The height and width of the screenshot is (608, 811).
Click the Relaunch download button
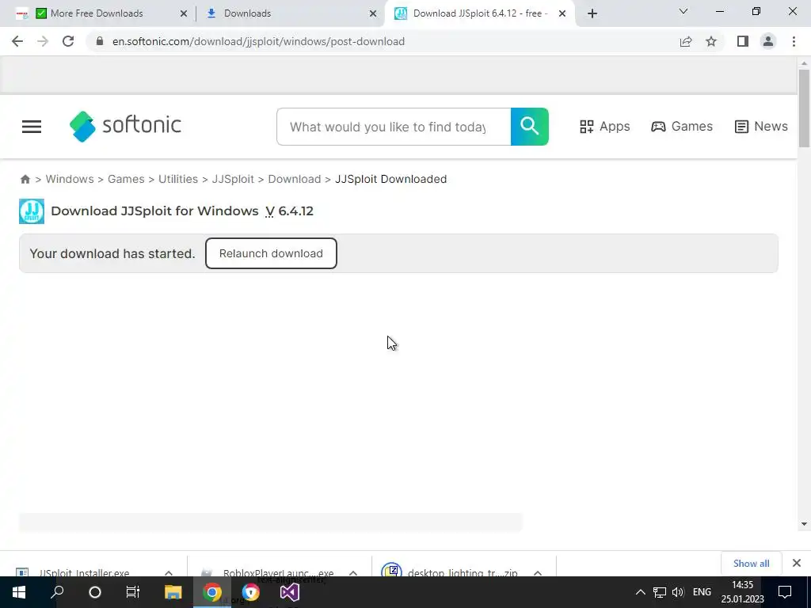[x=271, y=253]
